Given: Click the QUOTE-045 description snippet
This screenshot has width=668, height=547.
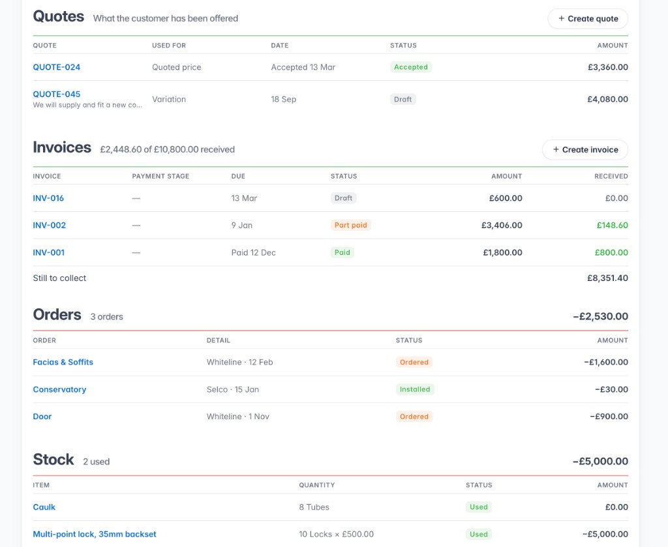Looking at the screenshot, I should point(87,105).
